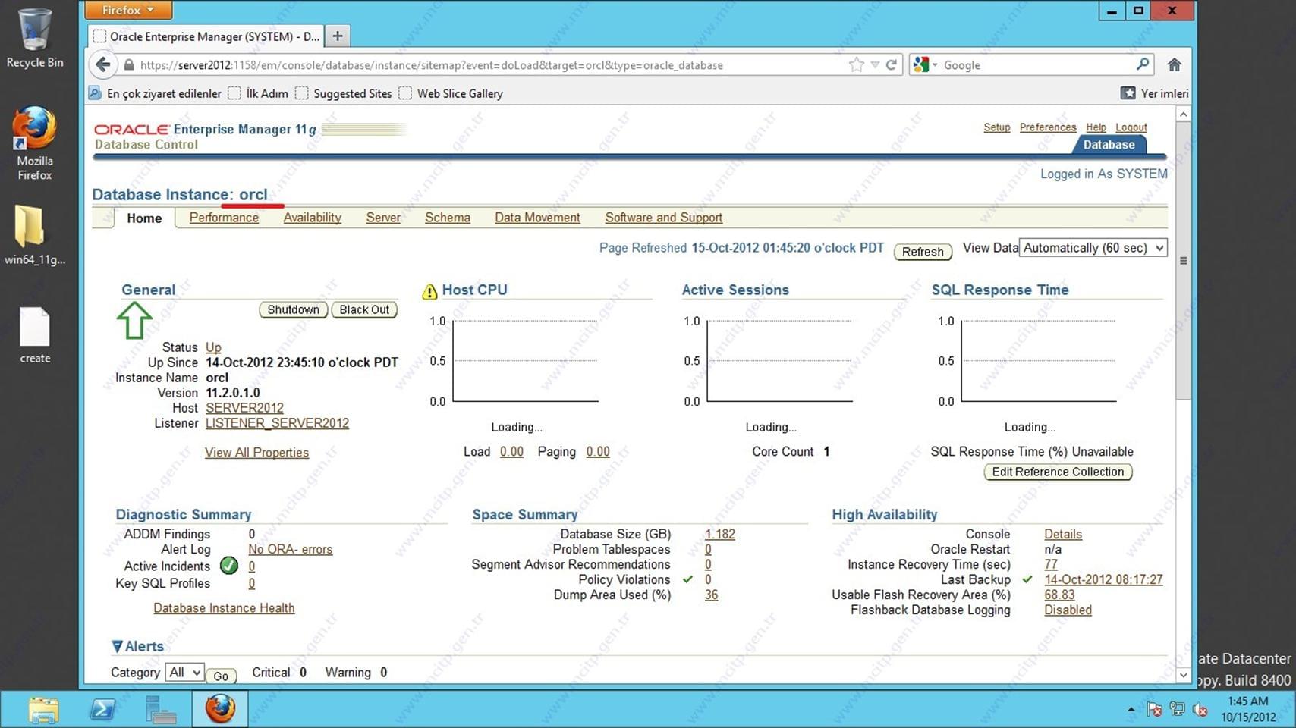Image resolution: width=1296 pixels, height=728 pixels.
Task: Open Database Size 1.182 link
Action: tap(719, 534)
